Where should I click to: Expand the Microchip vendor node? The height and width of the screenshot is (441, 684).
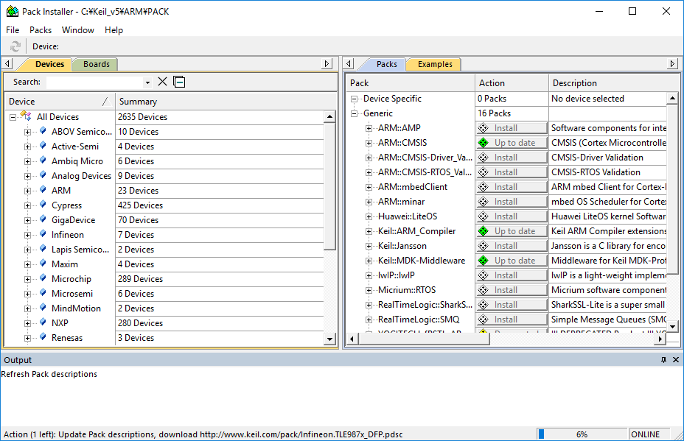27,279
